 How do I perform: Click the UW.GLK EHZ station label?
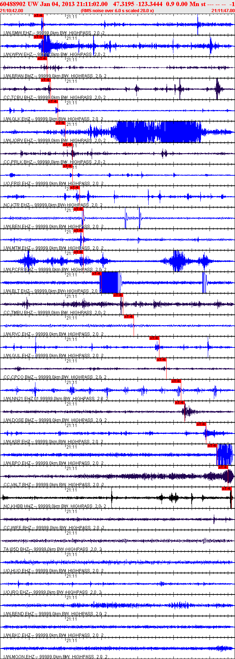pos(17,119)
